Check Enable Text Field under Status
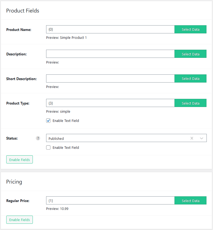 [48, 147]
